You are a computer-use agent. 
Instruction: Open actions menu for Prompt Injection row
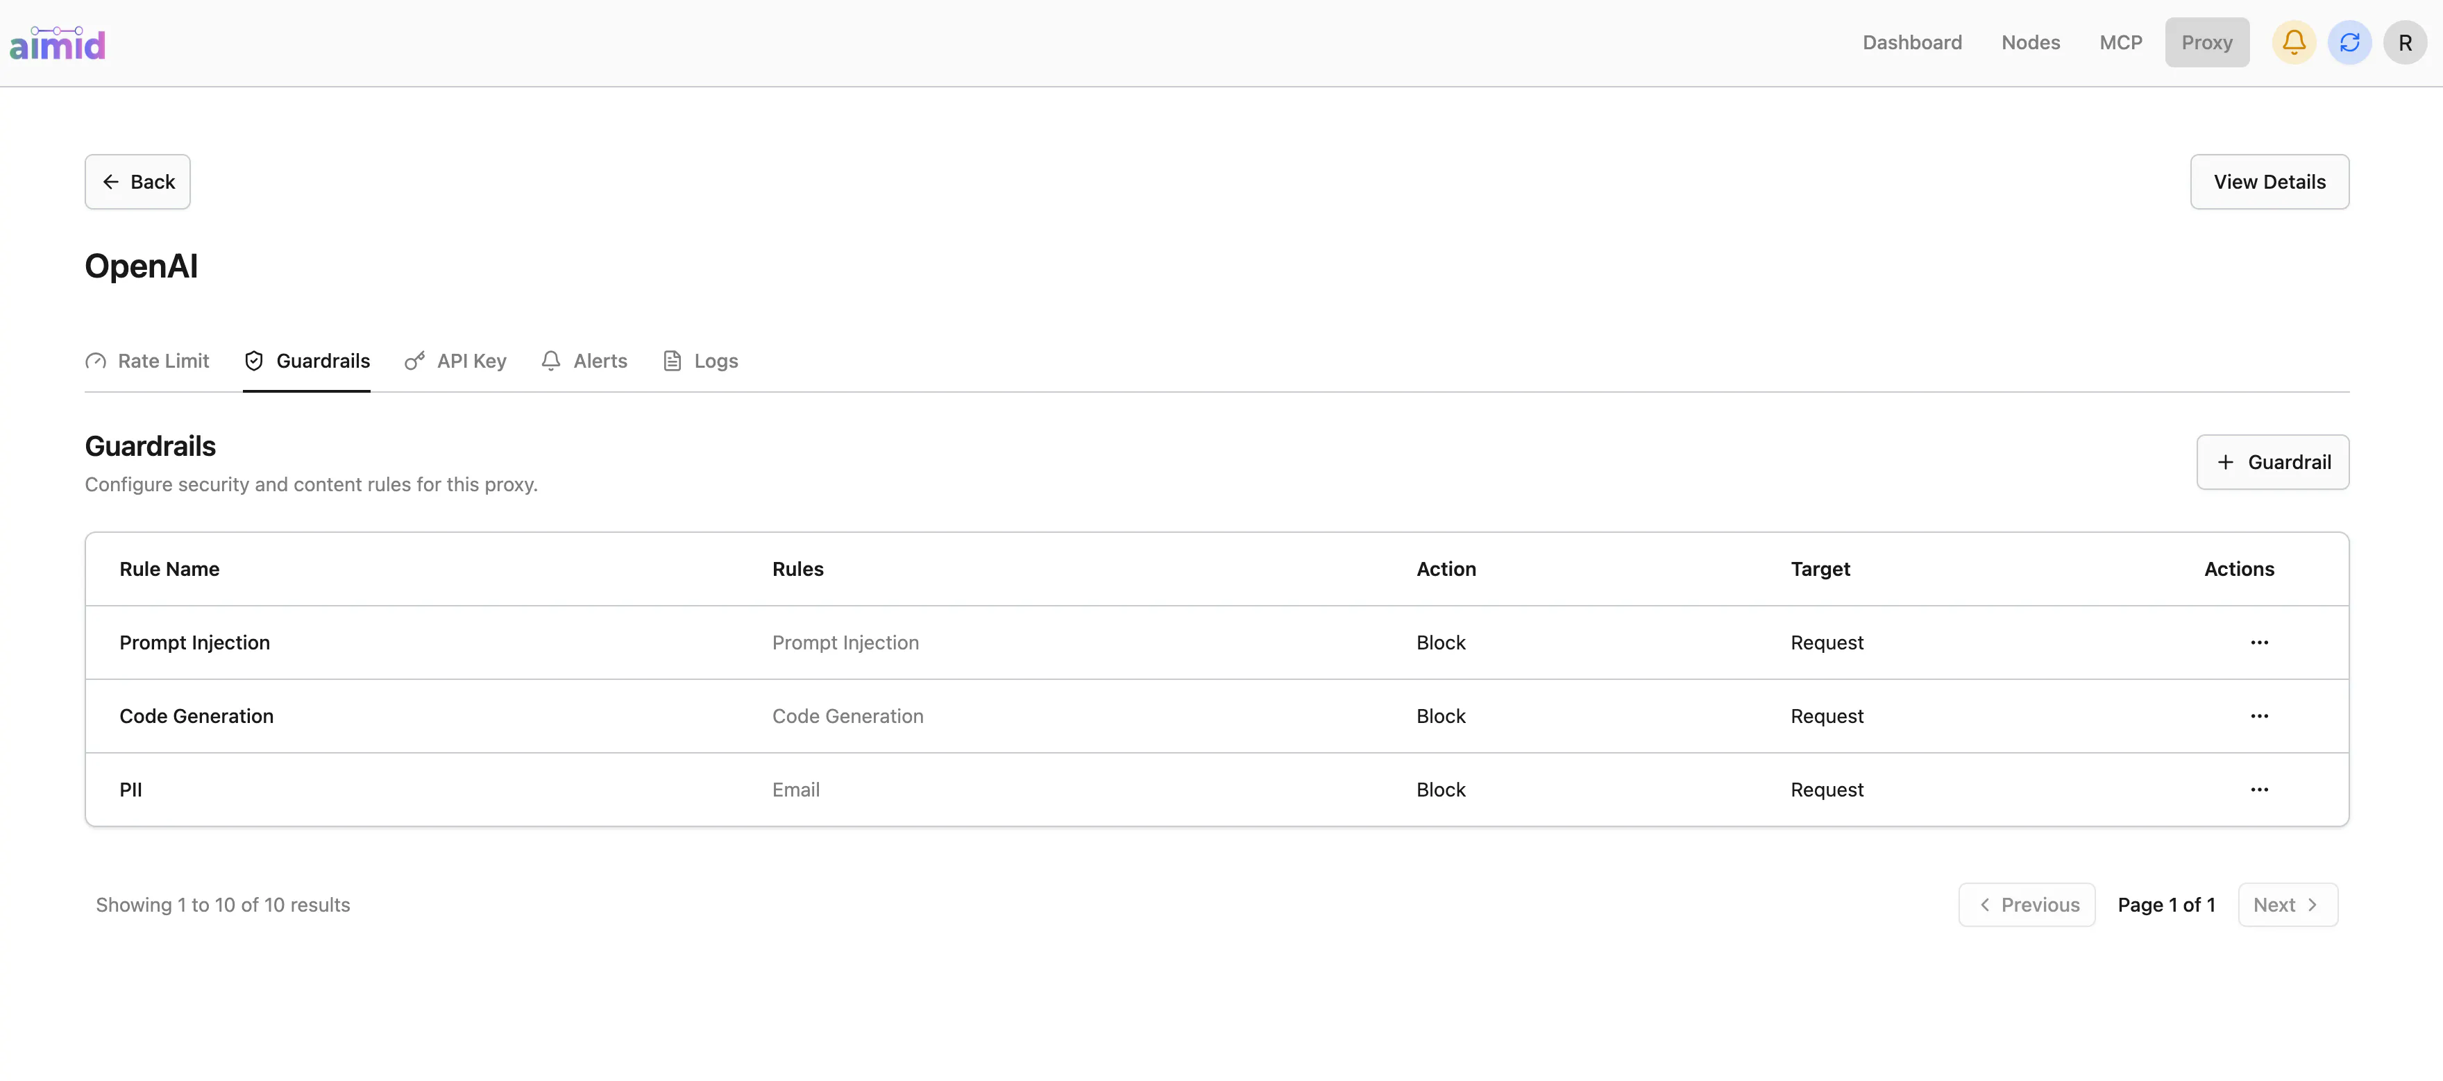[2259, 642]
